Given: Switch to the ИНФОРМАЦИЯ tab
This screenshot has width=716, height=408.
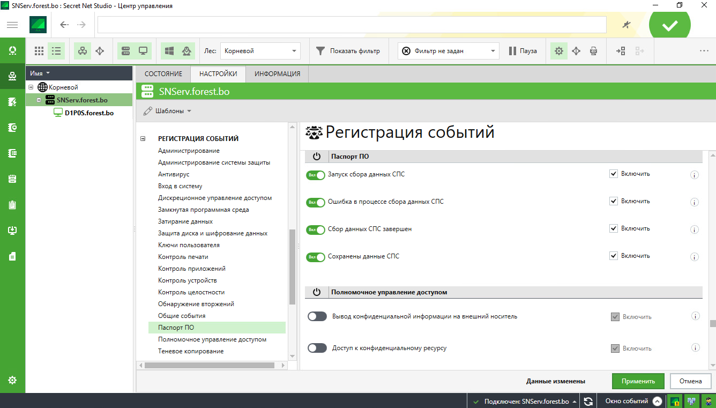Looking at the screenshot, I should click(x=277, y=74).
